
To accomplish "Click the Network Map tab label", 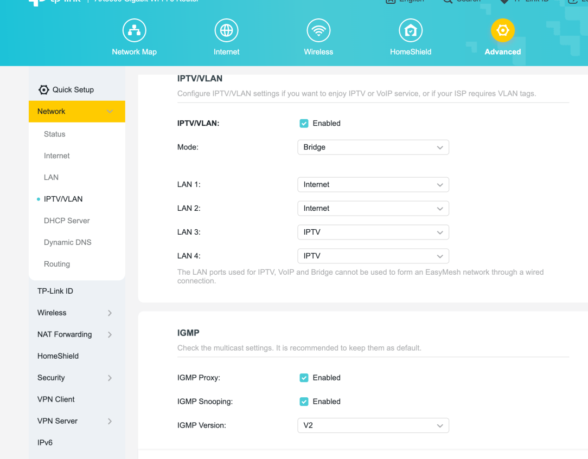I will pyautogui.click(x=134, y=51).
